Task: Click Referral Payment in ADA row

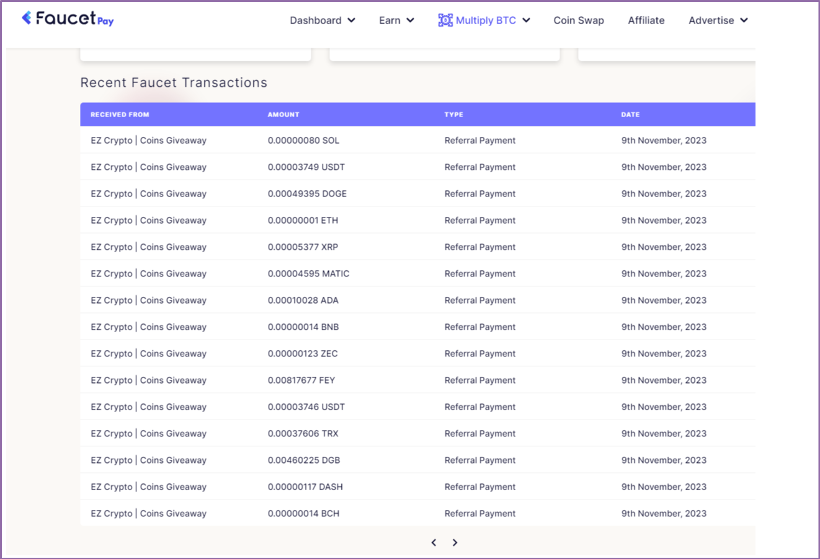Action: [480, 301]
